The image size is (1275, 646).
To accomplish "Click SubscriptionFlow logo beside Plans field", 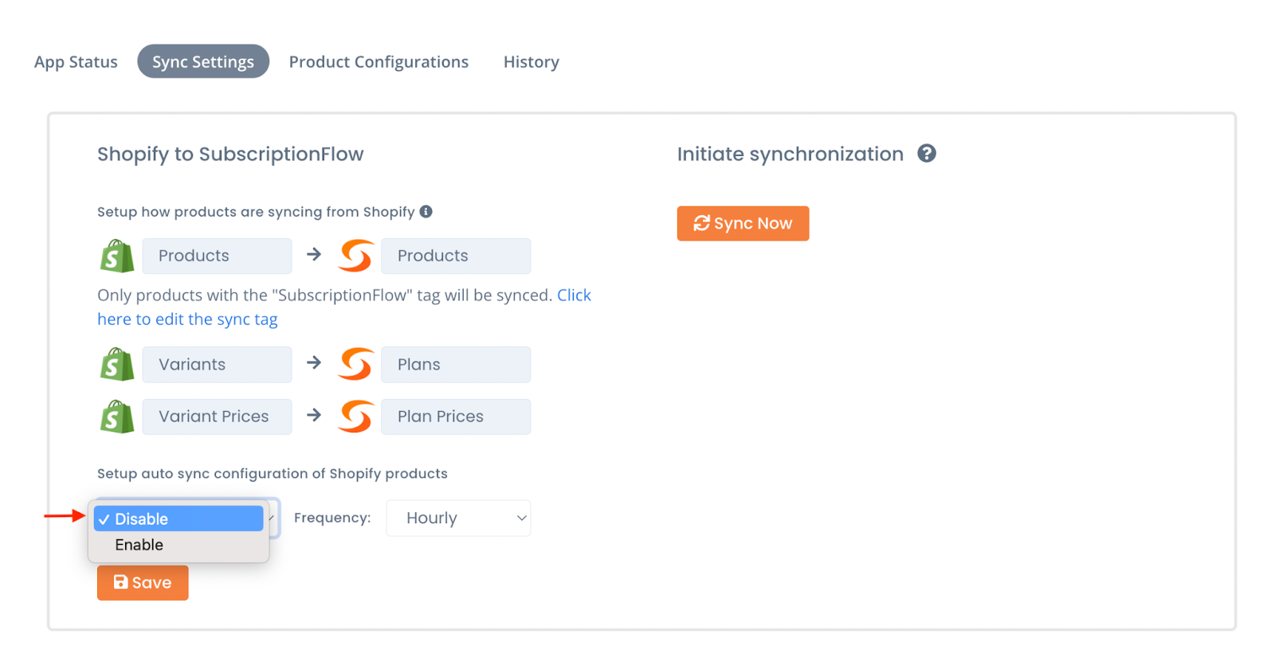I will point(355,364).
